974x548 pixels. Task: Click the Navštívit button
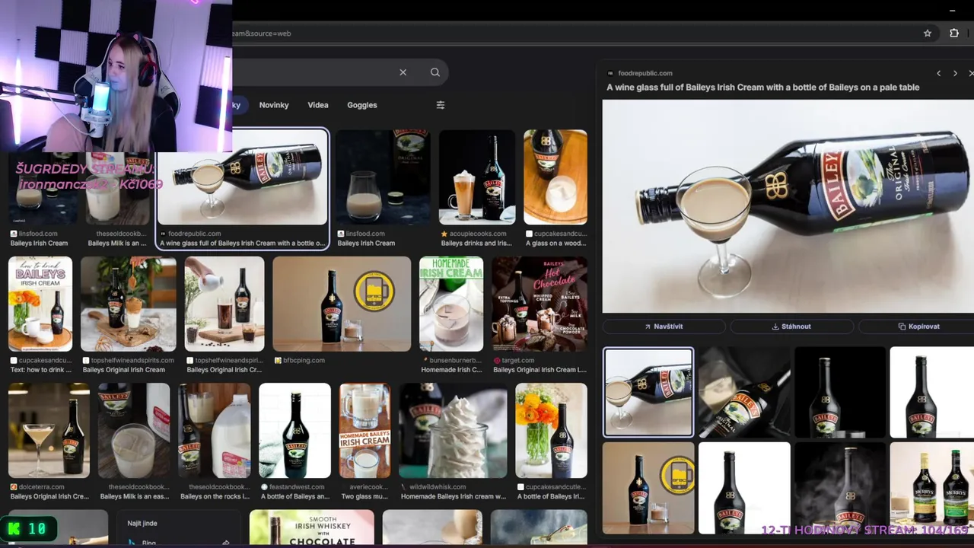click(x=664, y=327)
